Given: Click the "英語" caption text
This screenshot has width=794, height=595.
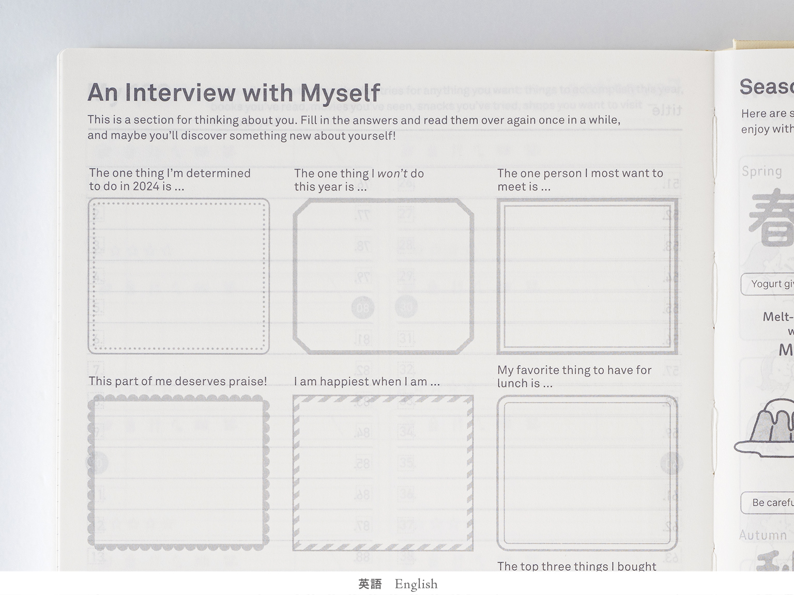Looking at the screenshot, I should 370,584.
